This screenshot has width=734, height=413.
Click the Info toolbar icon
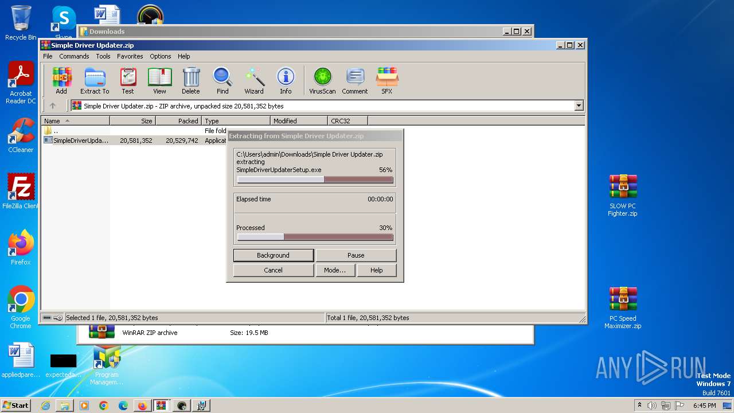point(286,81)
